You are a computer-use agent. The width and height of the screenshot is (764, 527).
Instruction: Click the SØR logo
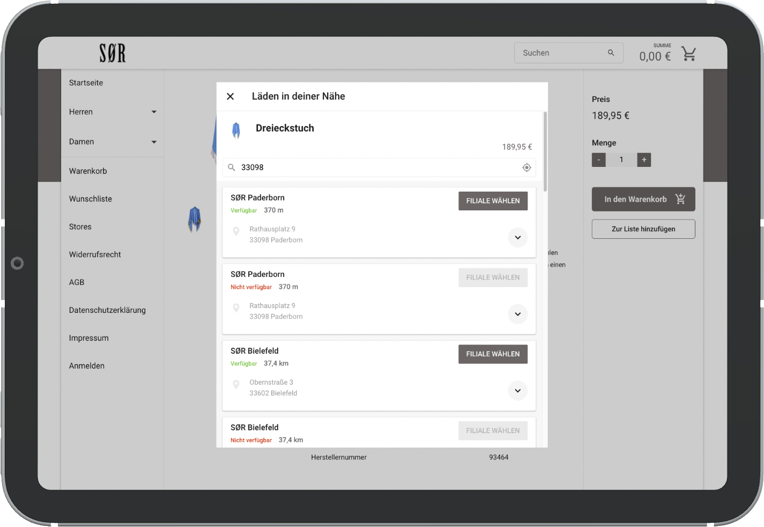[x=113, y=53]
